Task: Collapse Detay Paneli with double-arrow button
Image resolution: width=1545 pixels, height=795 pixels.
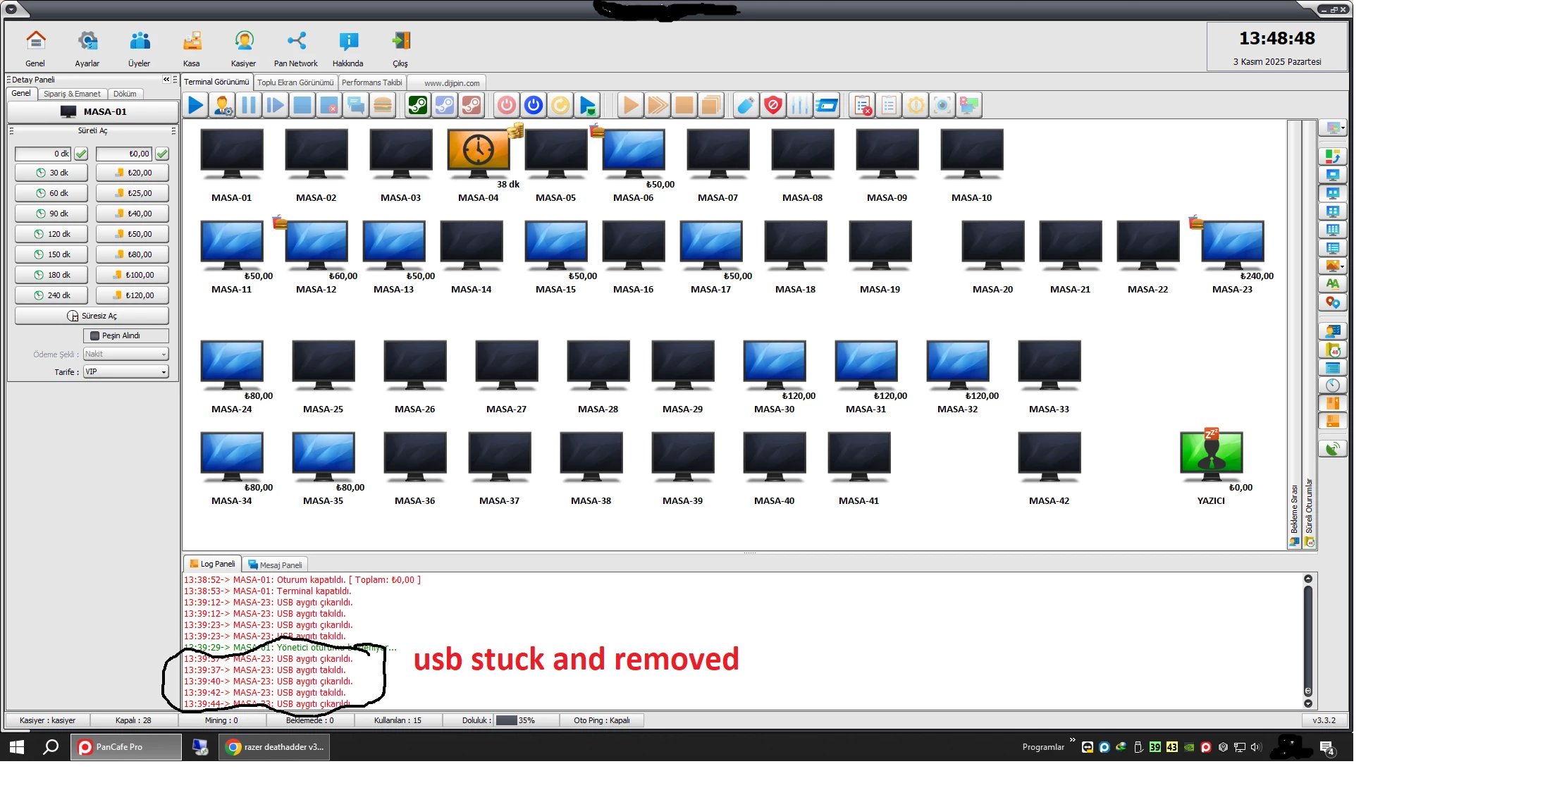Action: (166, 80)
